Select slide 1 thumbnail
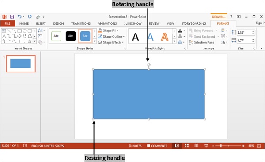The image size is (265, 162). coord(21,64)
